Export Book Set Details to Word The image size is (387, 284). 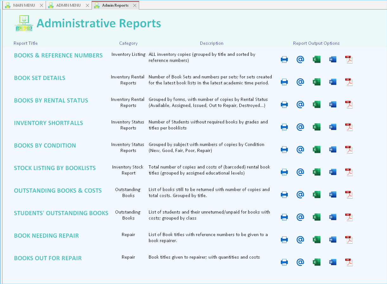333,82
